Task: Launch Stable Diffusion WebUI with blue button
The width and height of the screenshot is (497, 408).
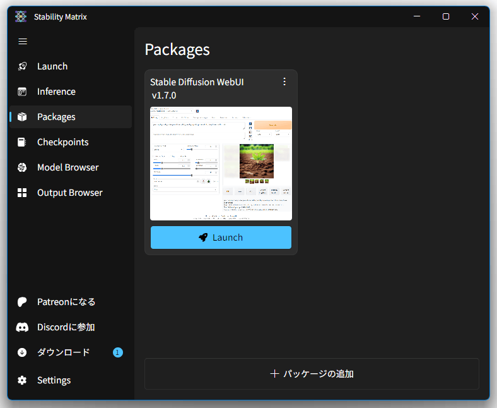Action: [221, 237]
